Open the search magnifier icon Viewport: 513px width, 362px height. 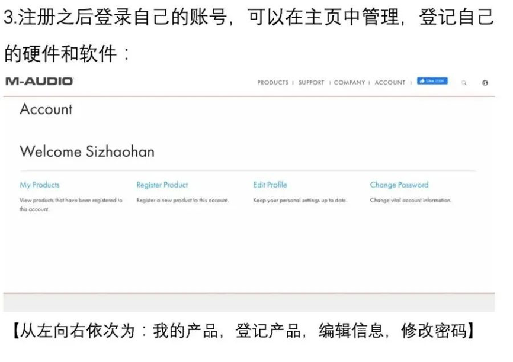coord(464,83)
